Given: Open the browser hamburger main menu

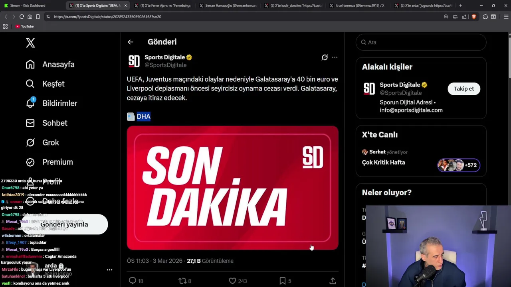Looking at the screenshot, I should click(506, 17).
